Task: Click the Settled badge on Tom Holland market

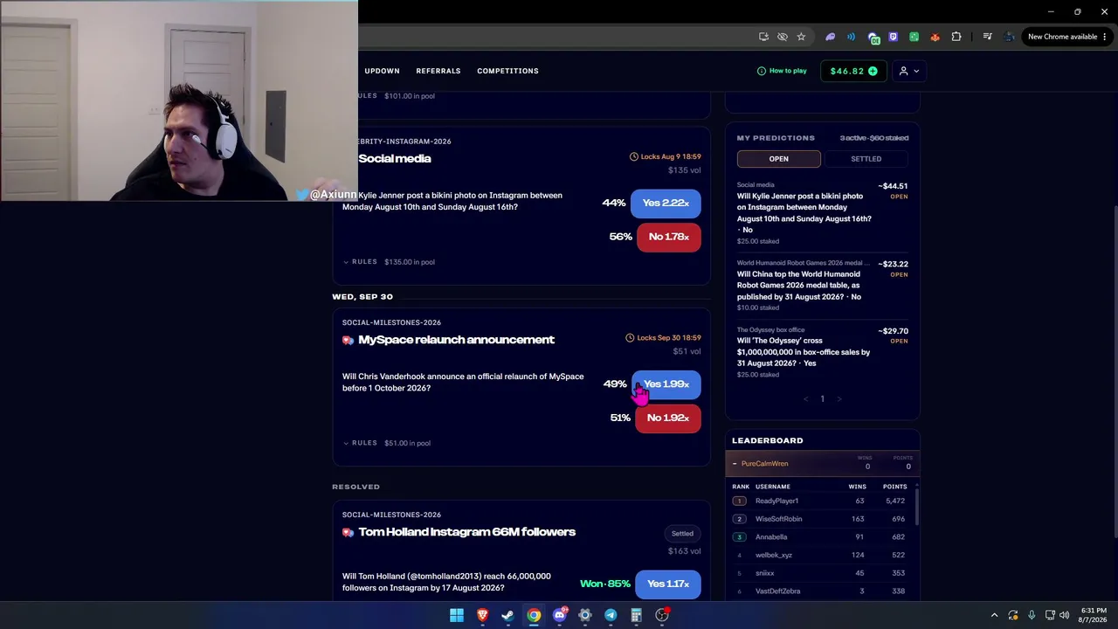Action: pos(682,534)
